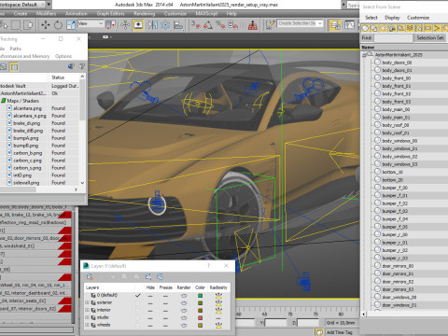The image size is (448, 336).
Task: Open the Graph Editors menu
Action: click(110, 14)
